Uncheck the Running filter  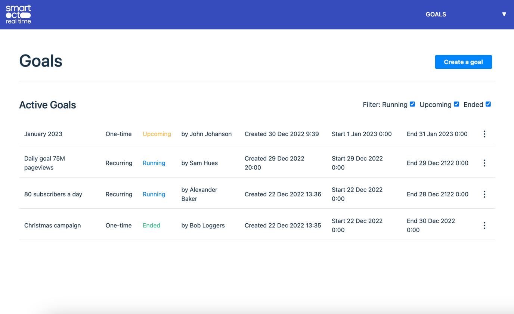[x=412, y=104]
